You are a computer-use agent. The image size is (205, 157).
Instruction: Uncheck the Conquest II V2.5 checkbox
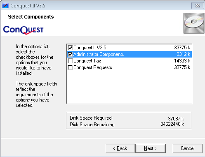click(x=70, y=48)
